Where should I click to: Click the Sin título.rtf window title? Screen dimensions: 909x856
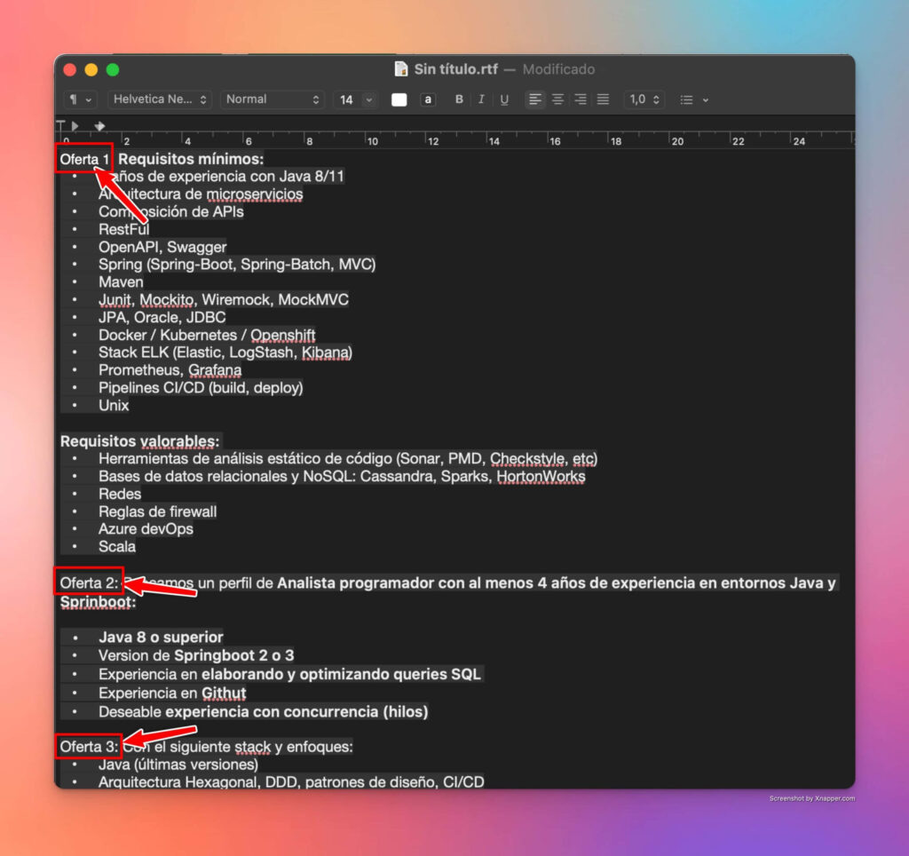pyautogui.click(x=455, y=69)
